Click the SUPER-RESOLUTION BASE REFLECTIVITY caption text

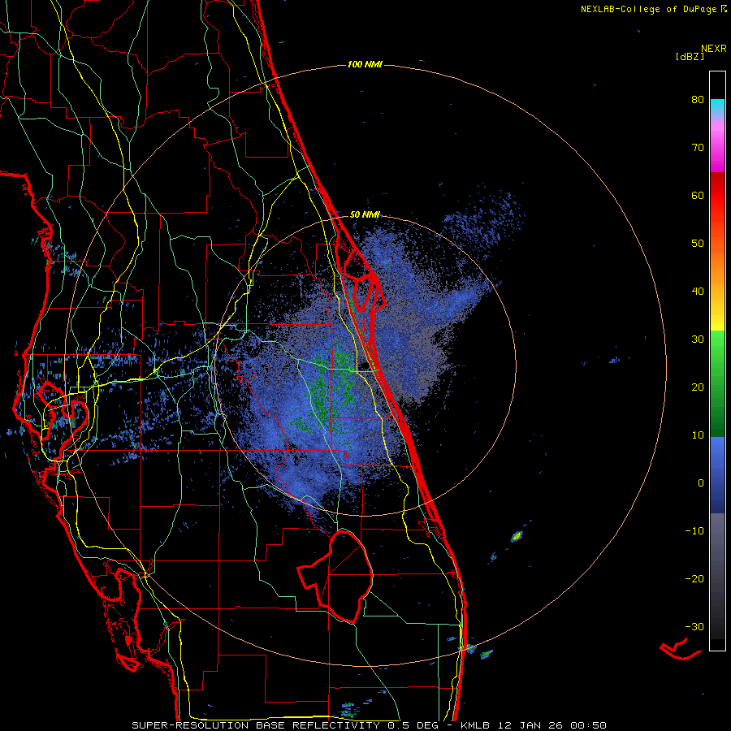[256, 725]
